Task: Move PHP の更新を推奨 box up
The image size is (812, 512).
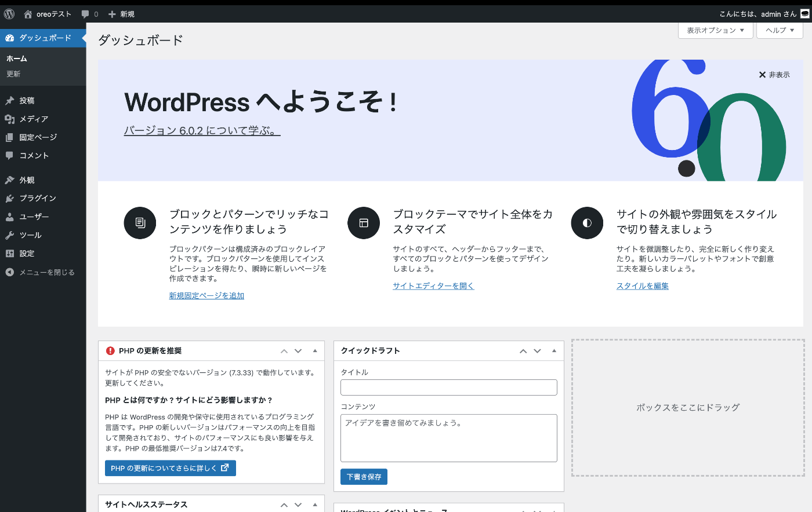Action: [284, 351]
